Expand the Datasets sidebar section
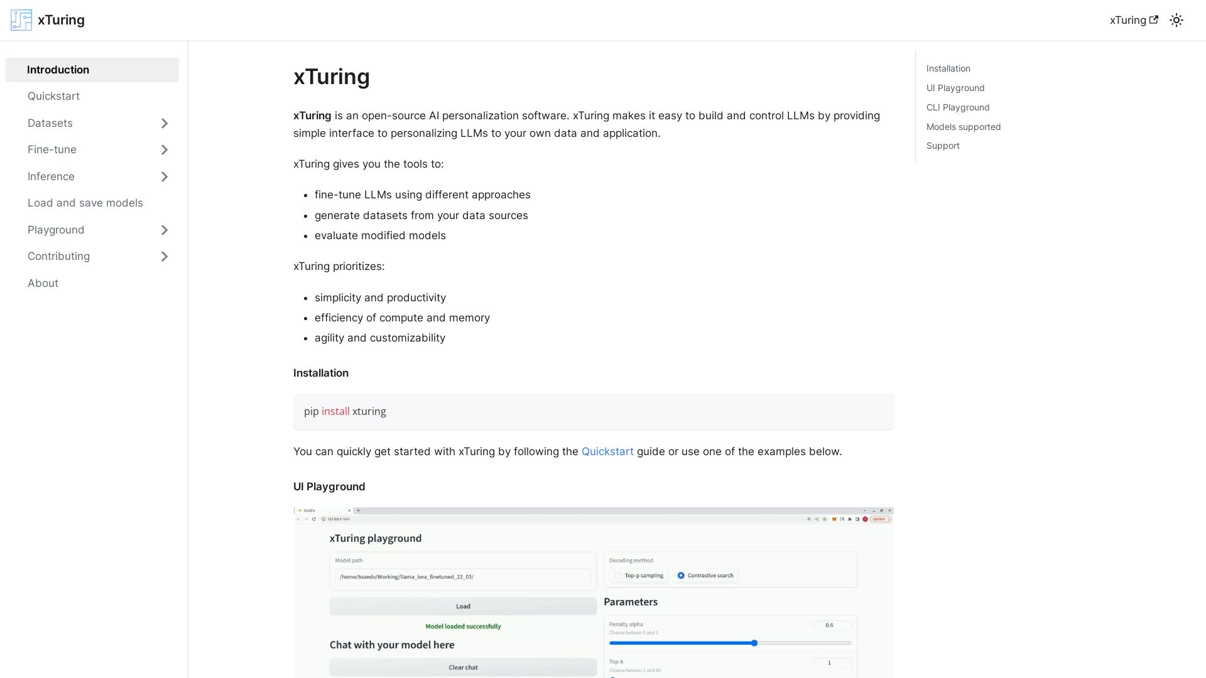Screen dimensions: 1206x678 pos(165,123)
